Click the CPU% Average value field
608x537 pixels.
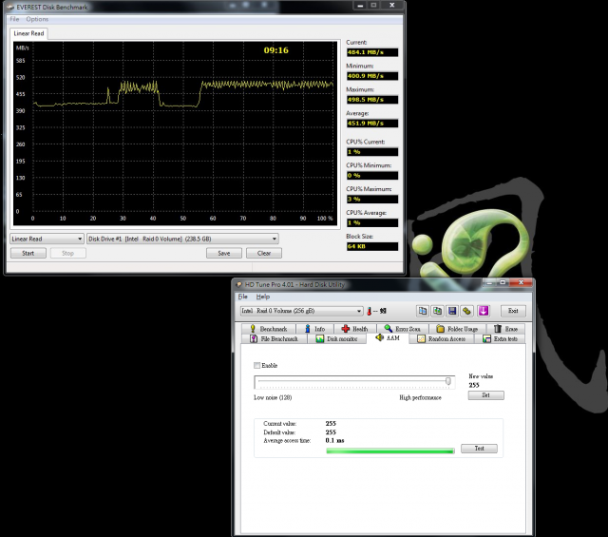[372, 222]
